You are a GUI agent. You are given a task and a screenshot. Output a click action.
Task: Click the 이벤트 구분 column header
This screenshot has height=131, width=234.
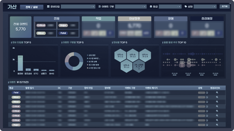point(130,88)
